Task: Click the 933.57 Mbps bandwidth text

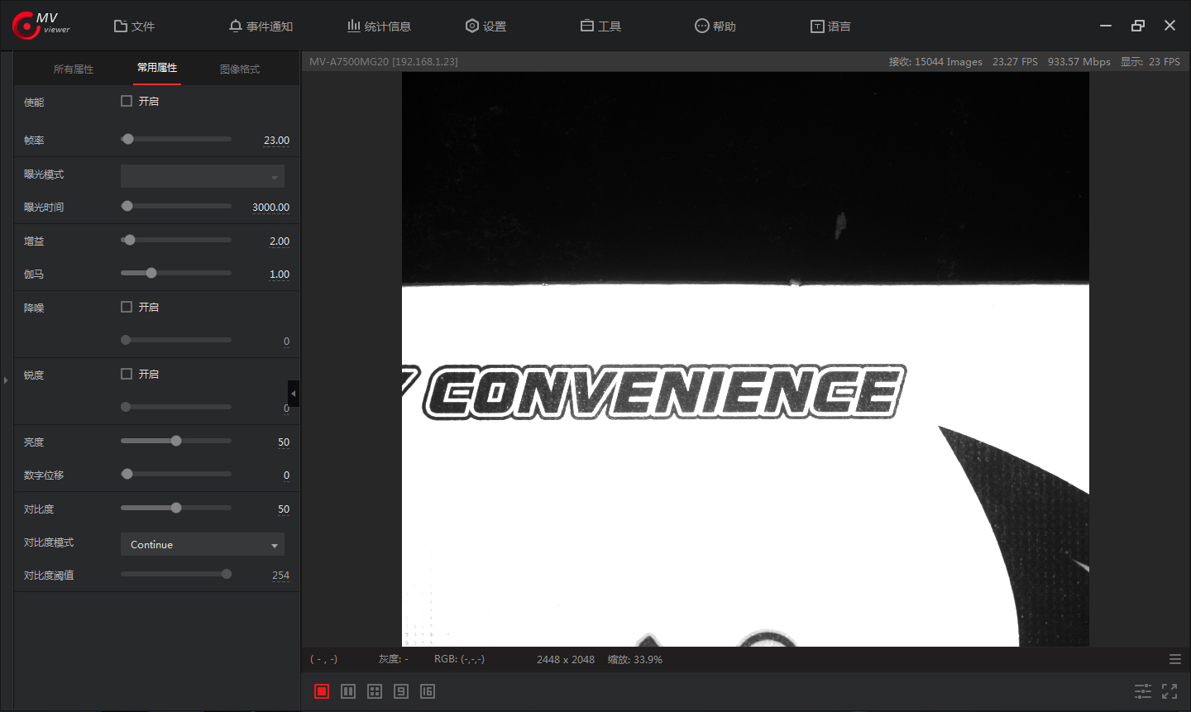Action: (x=1079, y=62)
